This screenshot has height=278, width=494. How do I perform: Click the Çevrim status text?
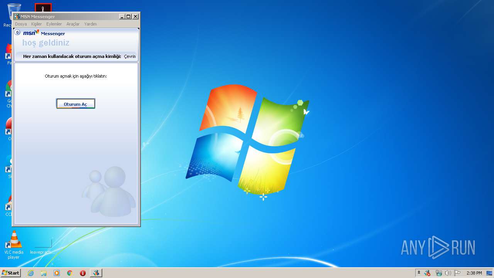coord(130,56)
